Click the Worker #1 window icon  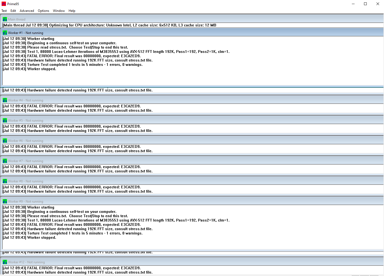(5, 33)
